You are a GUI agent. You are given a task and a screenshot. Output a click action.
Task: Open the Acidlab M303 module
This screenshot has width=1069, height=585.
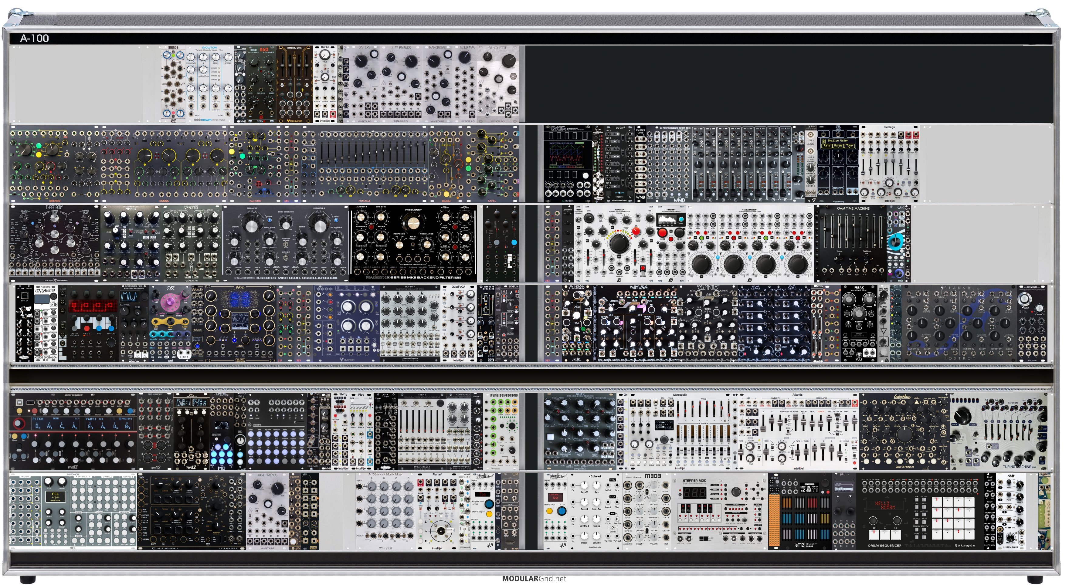click(x=646, y=511)
